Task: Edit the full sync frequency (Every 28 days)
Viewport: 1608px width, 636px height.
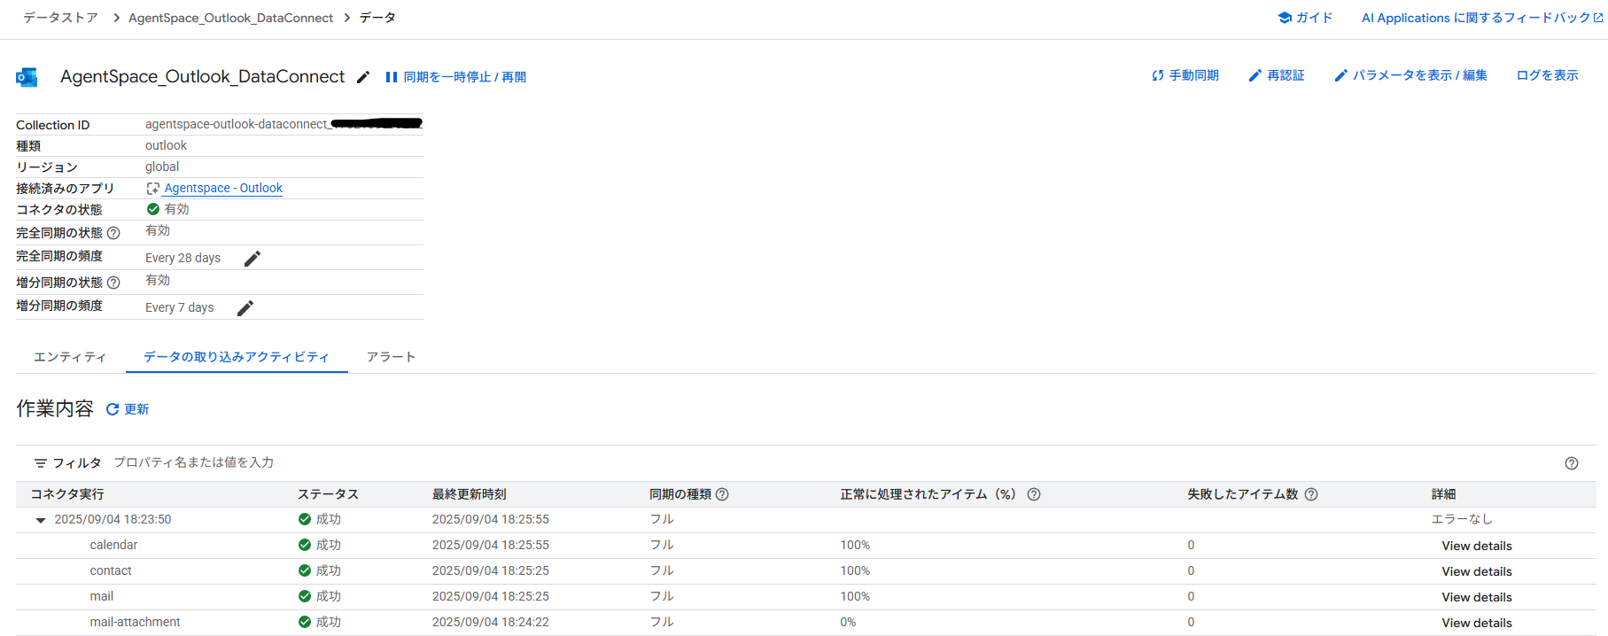Action: coord(252,259)
